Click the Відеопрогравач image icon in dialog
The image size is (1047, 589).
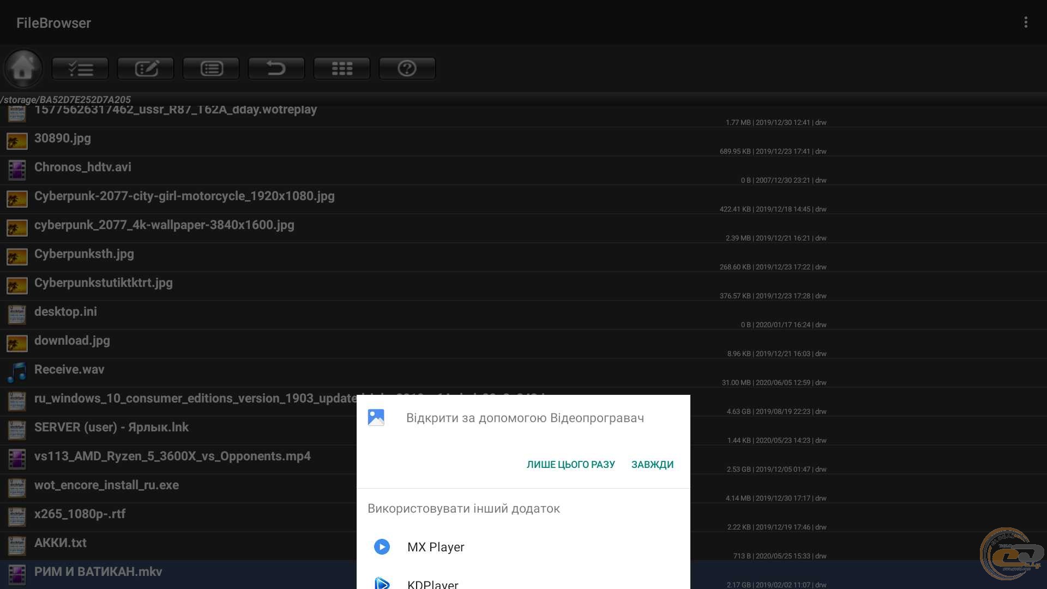click(x=376, y=418)
